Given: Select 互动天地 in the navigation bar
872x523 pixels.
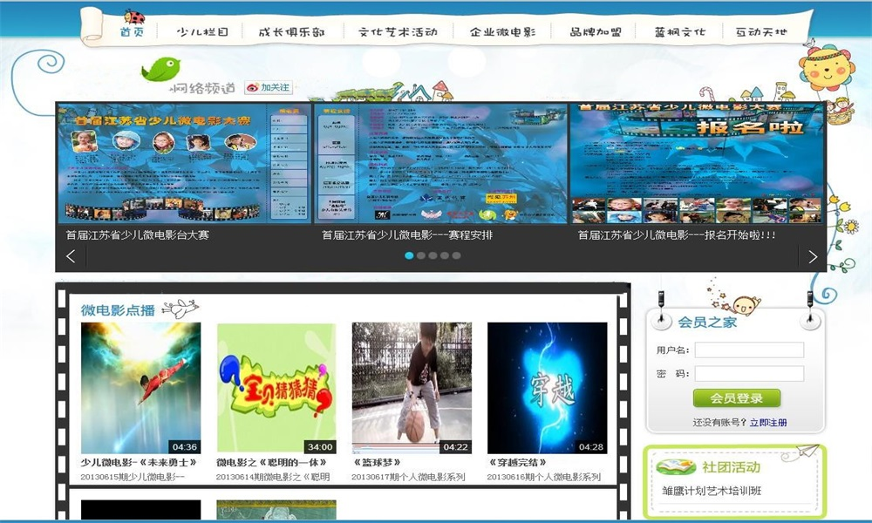Looking at the screenshot, I should click(x=760, y=32).
